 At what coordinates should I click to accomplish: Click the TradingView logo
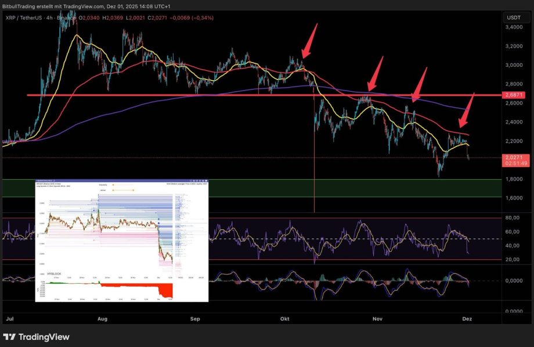pyautogui.click(x=36, y=337)
